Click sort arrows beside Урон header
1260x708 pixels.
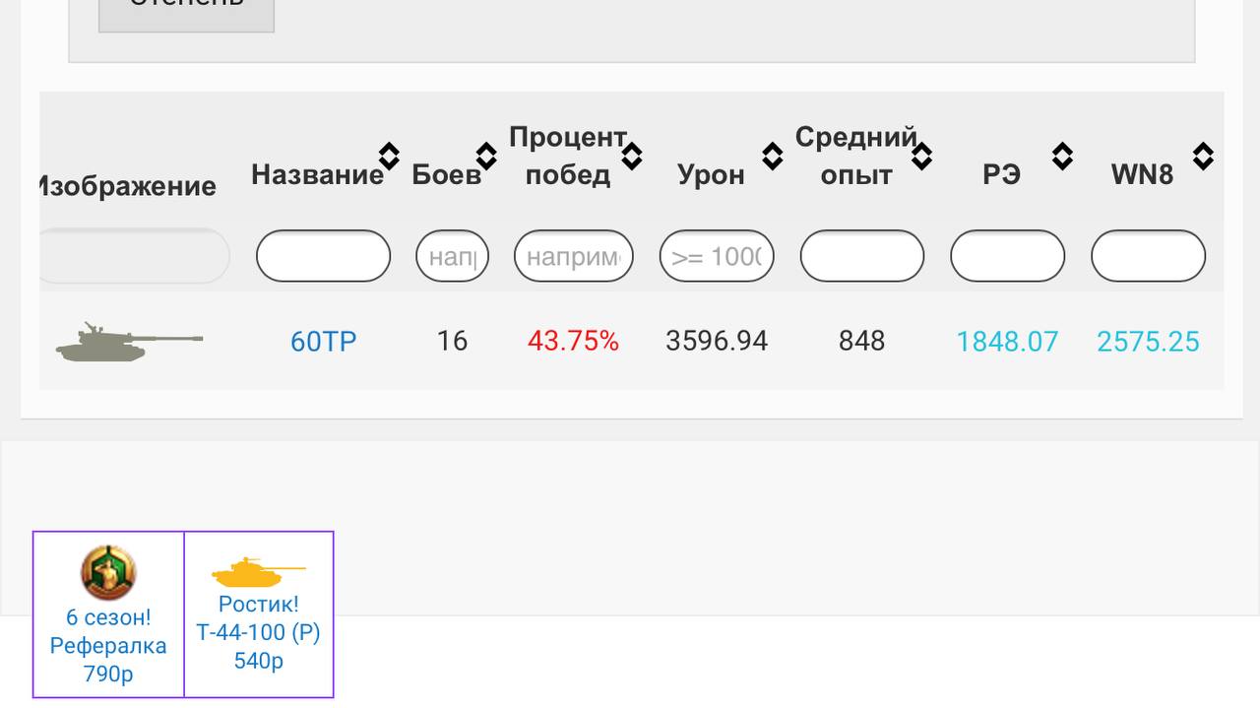tap(772, 156)
